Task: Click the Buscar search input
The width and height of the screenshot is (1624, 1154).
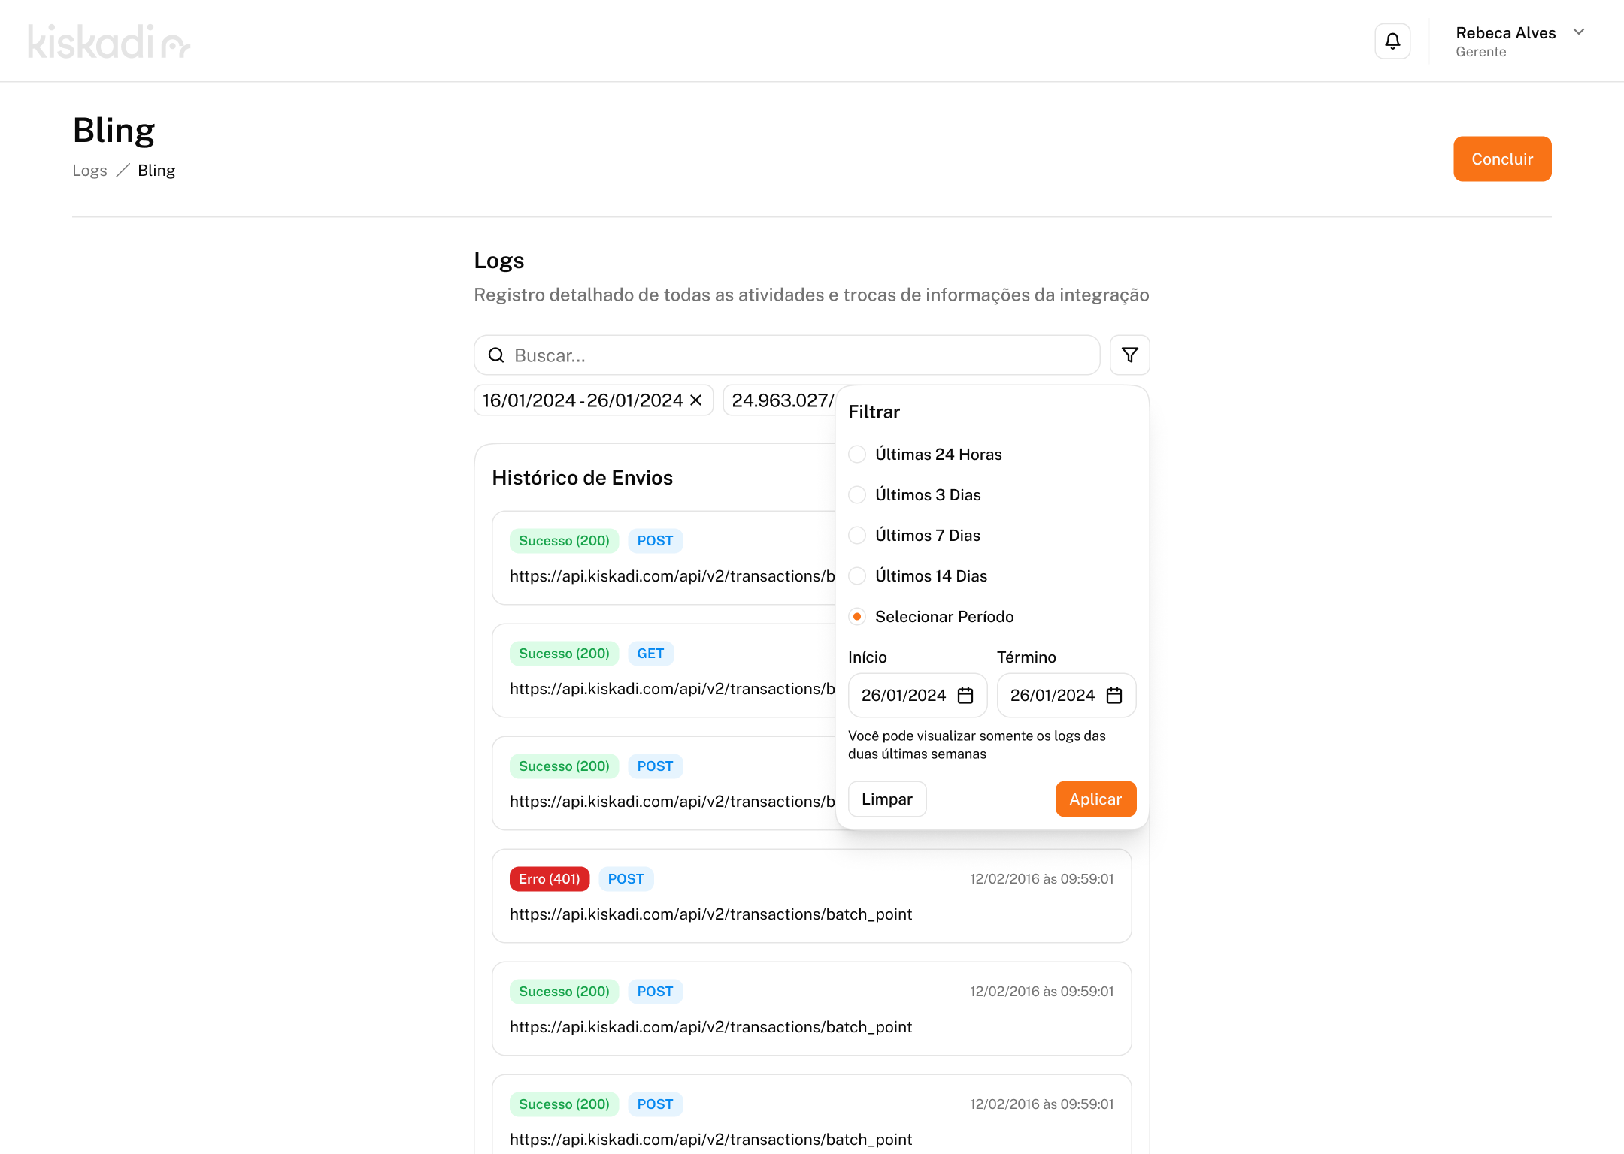Action: coord(787,355)
